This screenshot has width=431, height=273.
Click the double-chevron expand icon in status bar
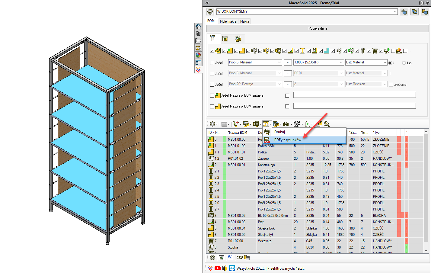210,268
